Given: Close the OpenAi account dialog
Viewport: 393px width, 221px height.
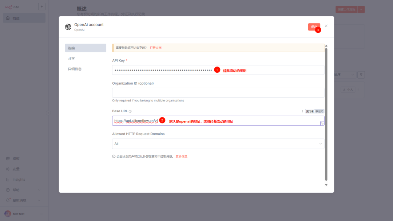Looking at the screenshot, I should click(326, 26).
